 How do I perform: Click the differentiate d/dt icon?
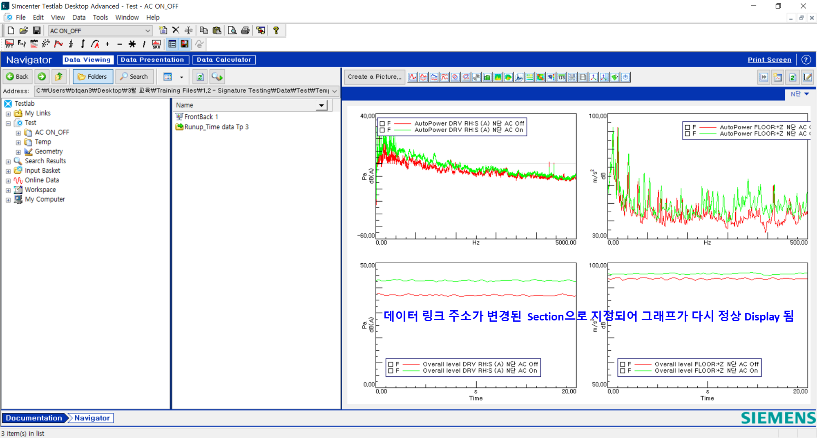click(x=71, y=44)
